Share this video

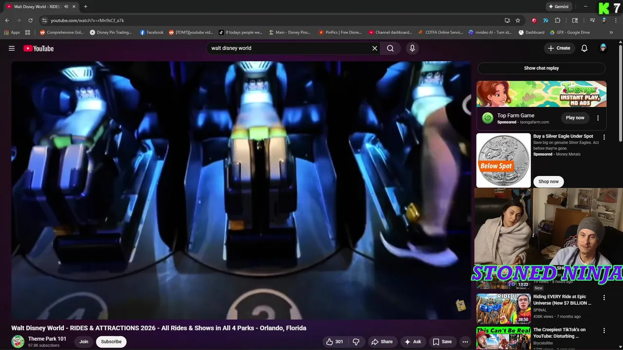[381, 342]
